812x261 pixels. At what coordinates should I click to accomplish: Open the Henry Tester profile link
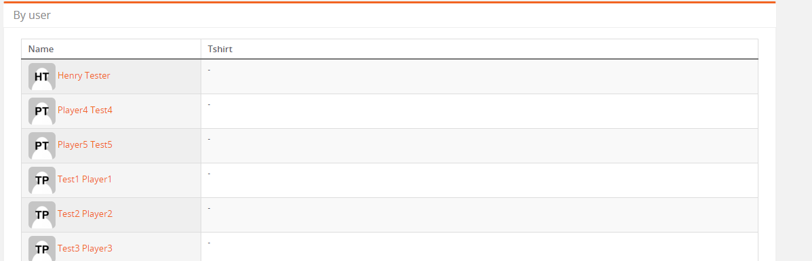tap(84, 76)
